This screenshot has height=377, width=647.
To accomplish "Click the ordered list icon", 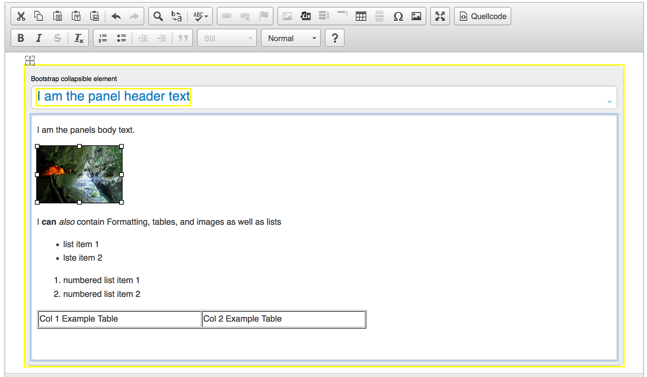I will [102, 38].
